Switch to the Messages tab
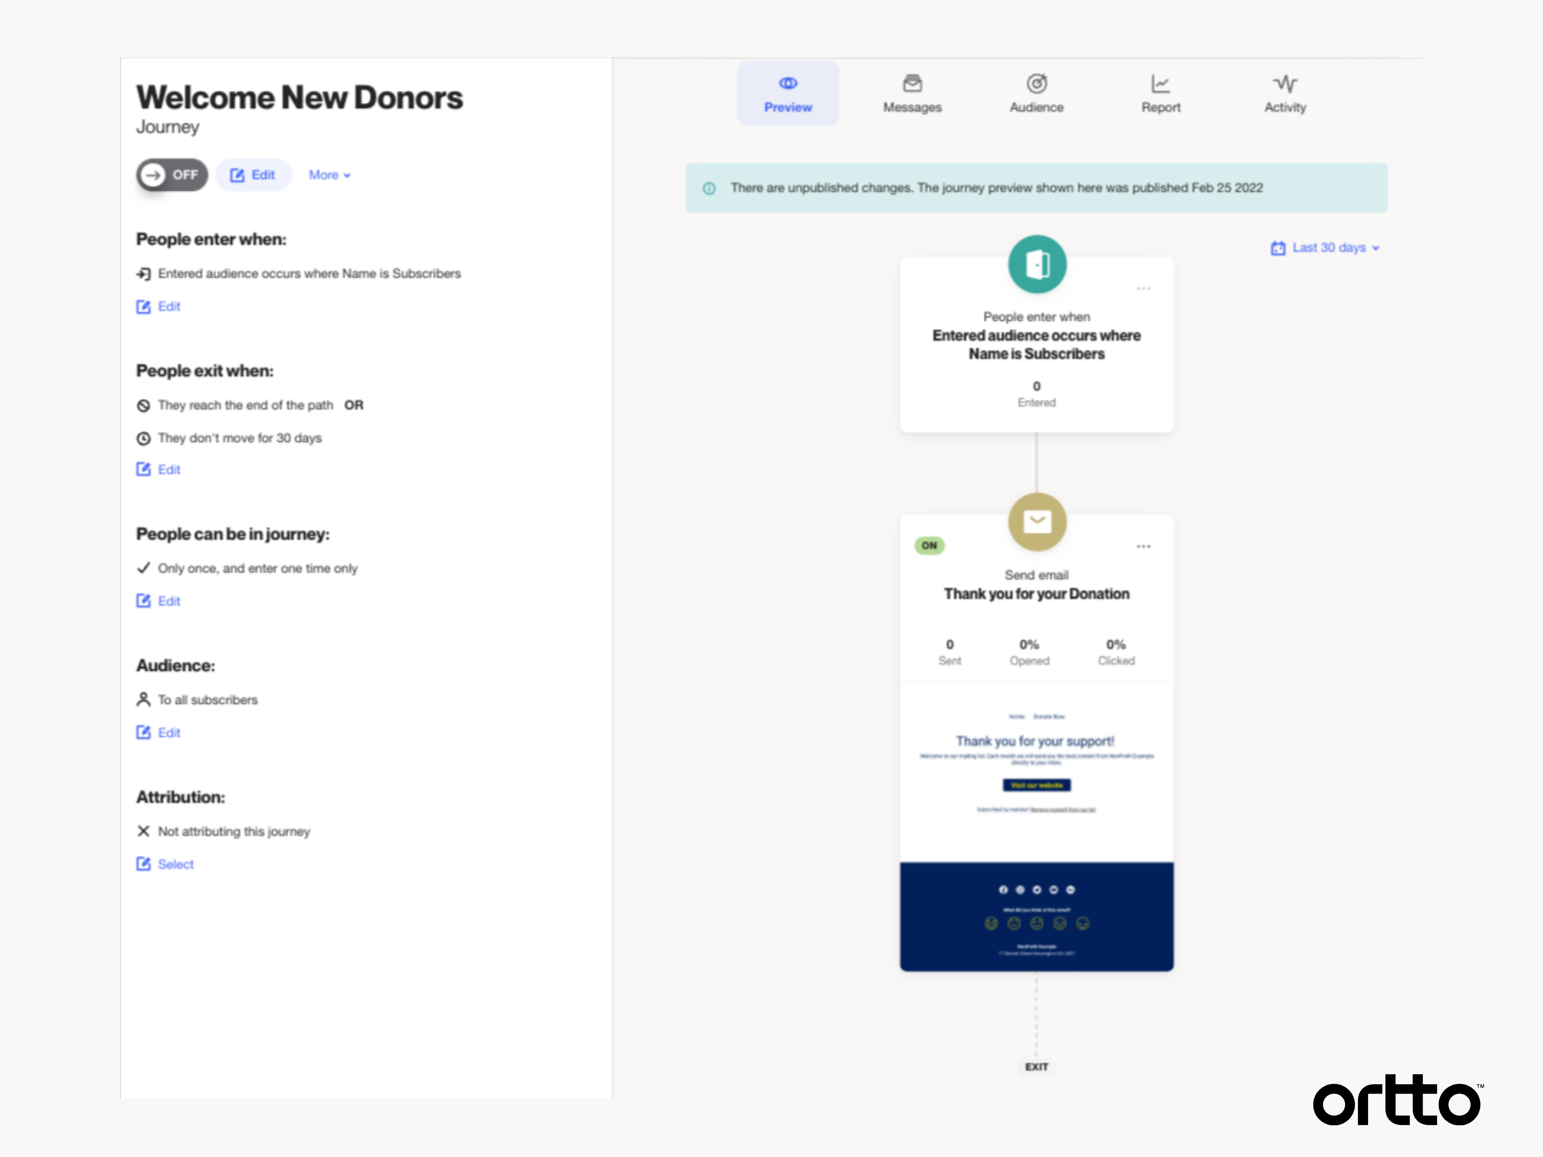The width and height of the screenshot is (1543, 1157). point(913,93)
